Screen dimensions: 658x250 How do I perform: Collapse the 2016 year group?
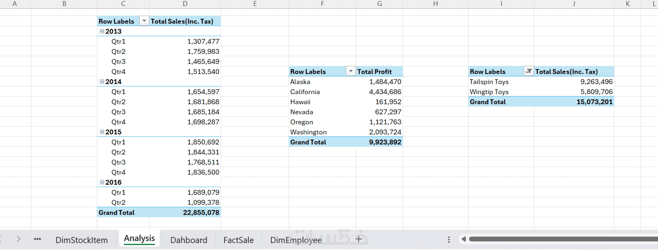(x=102, y=182)
